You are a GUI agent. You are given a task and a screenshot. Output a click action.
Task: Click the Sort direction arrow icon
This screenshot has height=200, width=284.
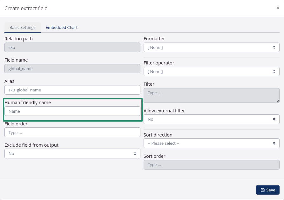coord(274,143)
